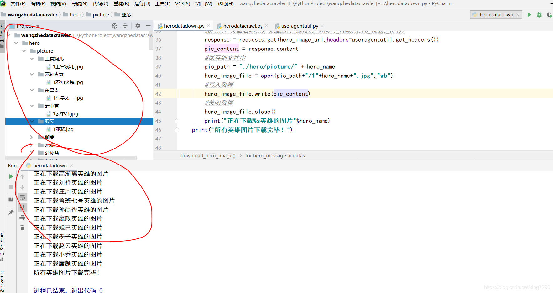Close the herodatadown Run tab
The image size is (553, 293).
[71, 165]
